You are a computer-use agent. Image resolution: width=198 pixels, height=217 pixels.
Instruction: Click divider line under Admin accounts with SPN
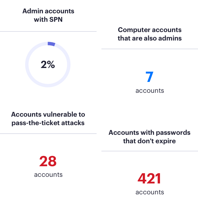point(48,31)
